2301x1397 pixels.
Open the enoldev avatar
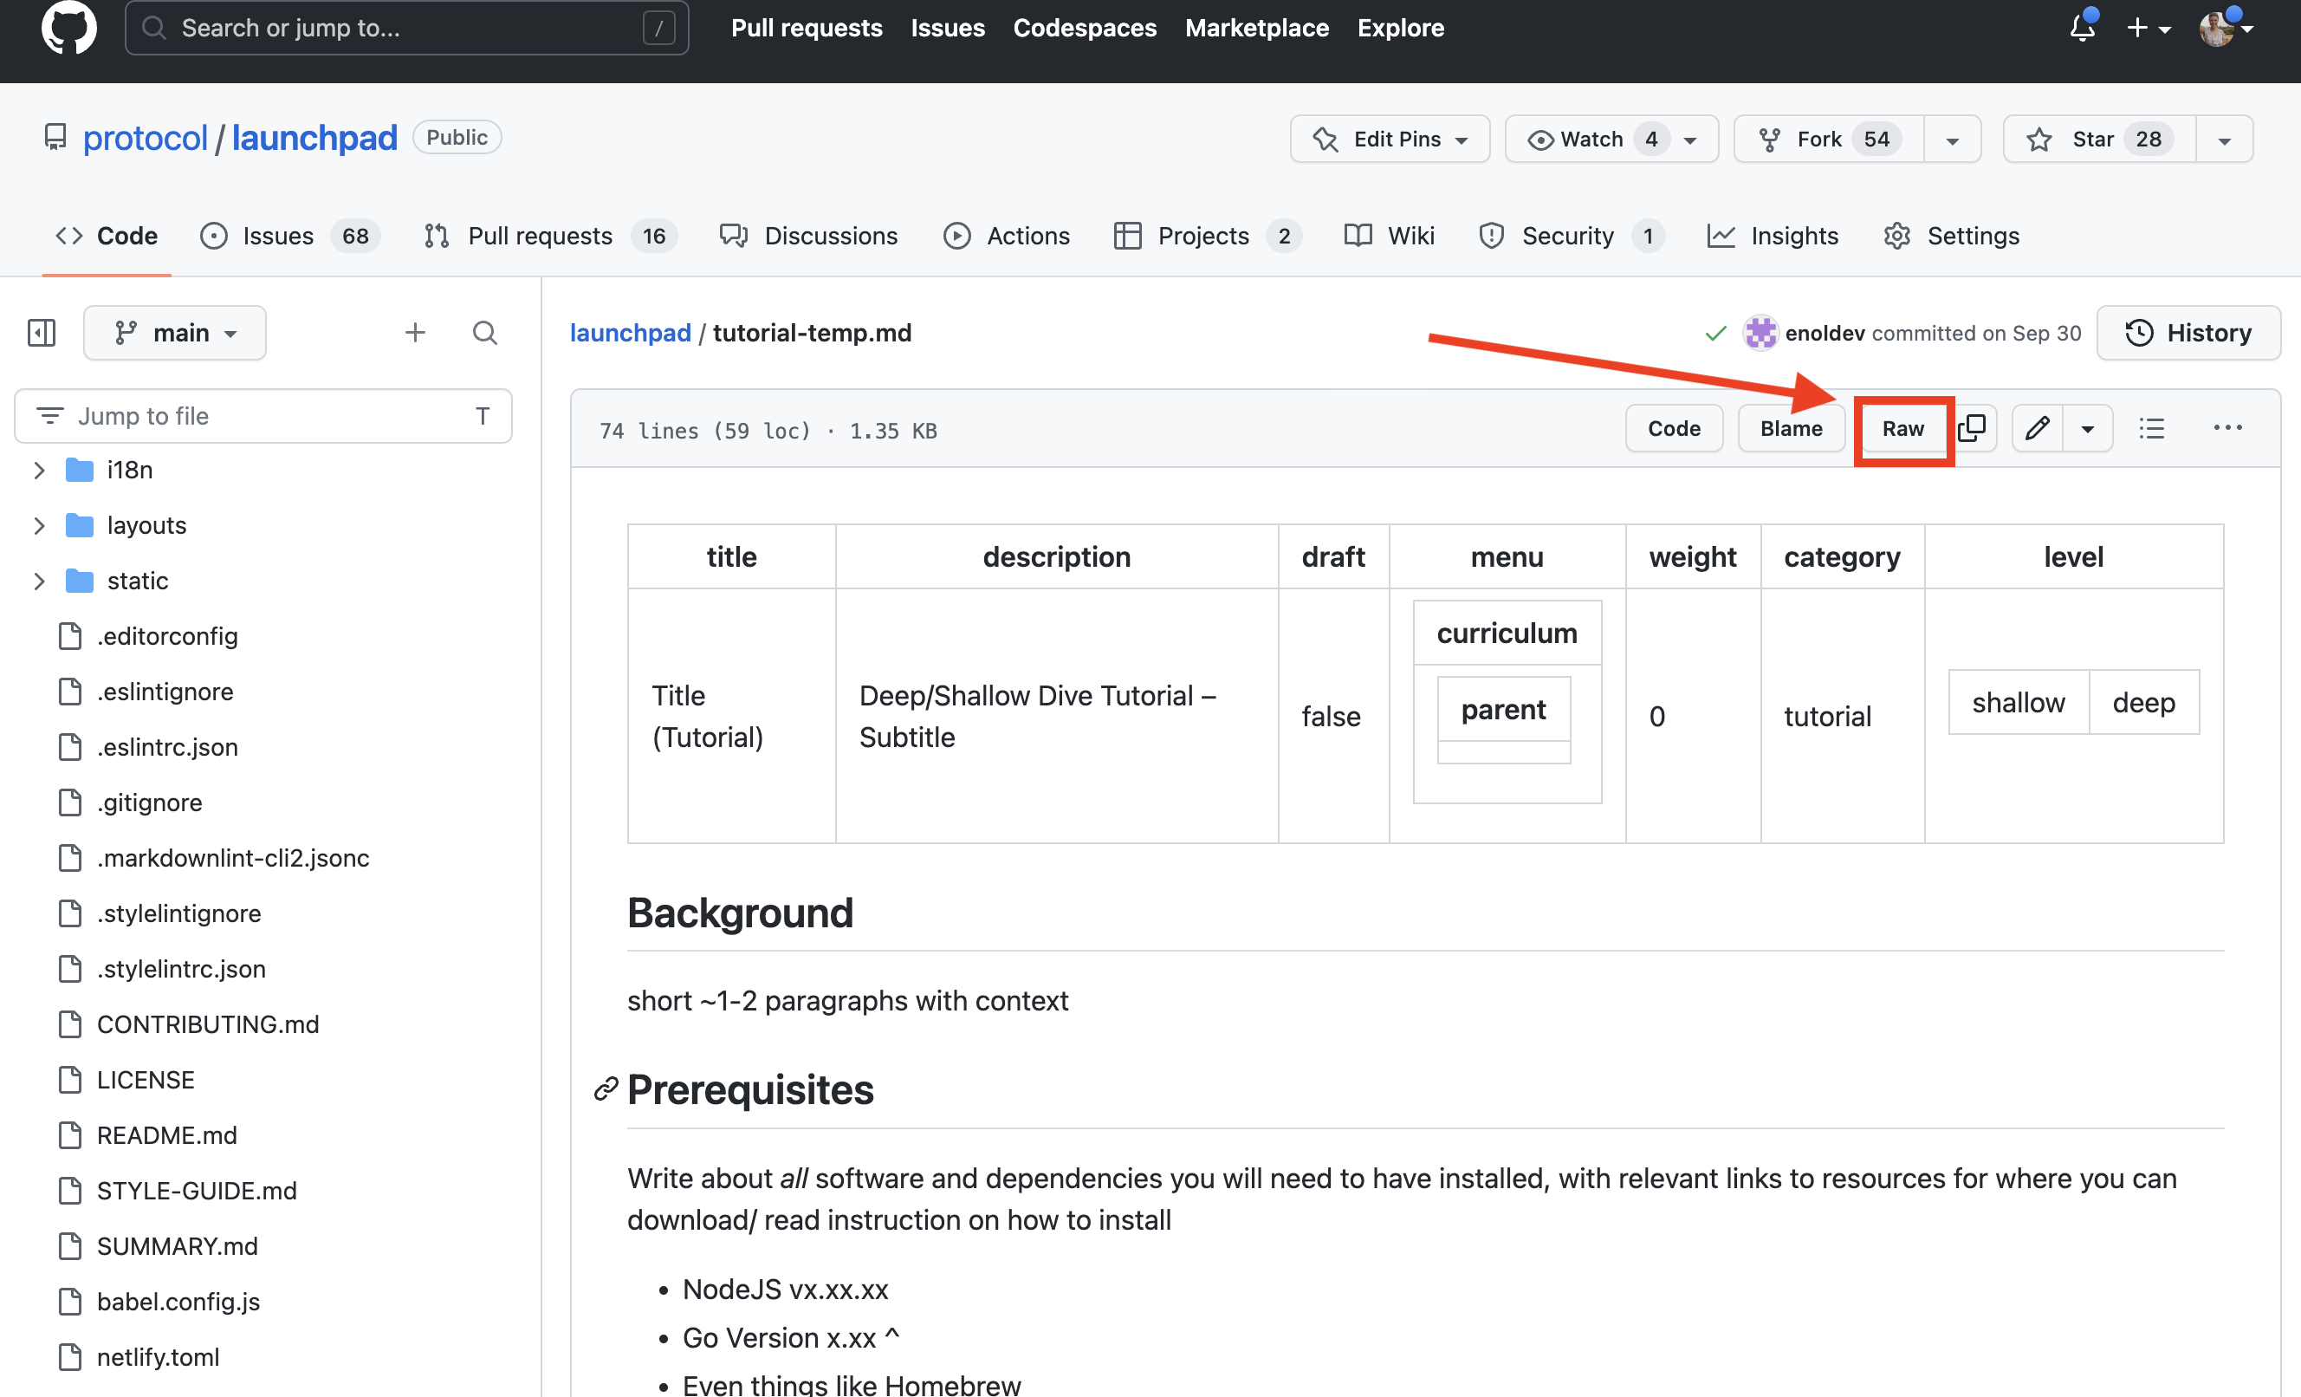point(1760,333)
